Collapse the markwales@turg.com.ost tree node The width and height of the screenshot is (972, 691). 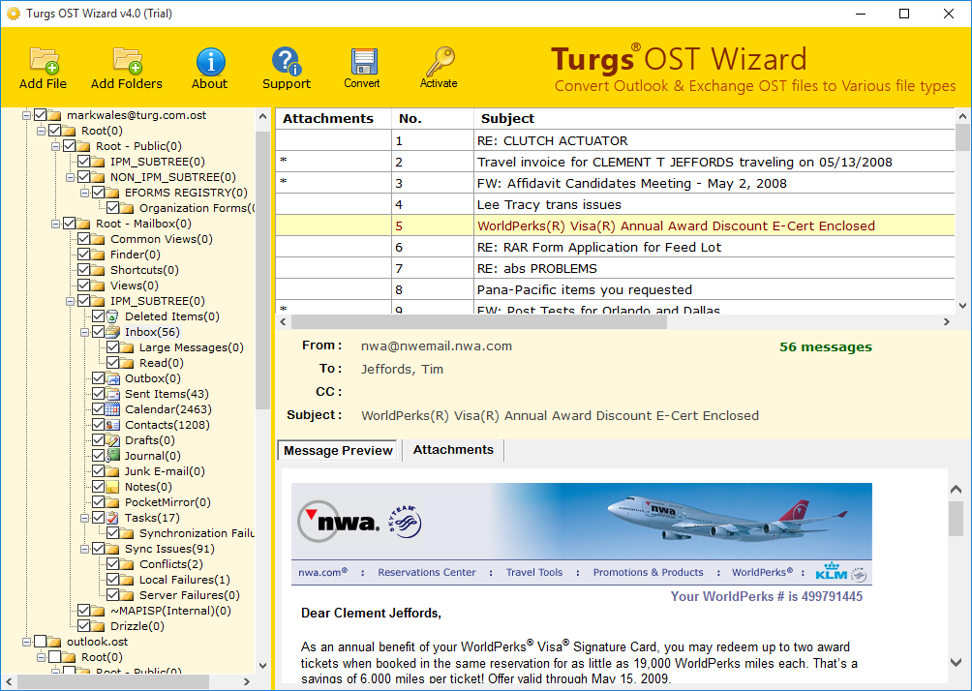[x=27, y=115]
